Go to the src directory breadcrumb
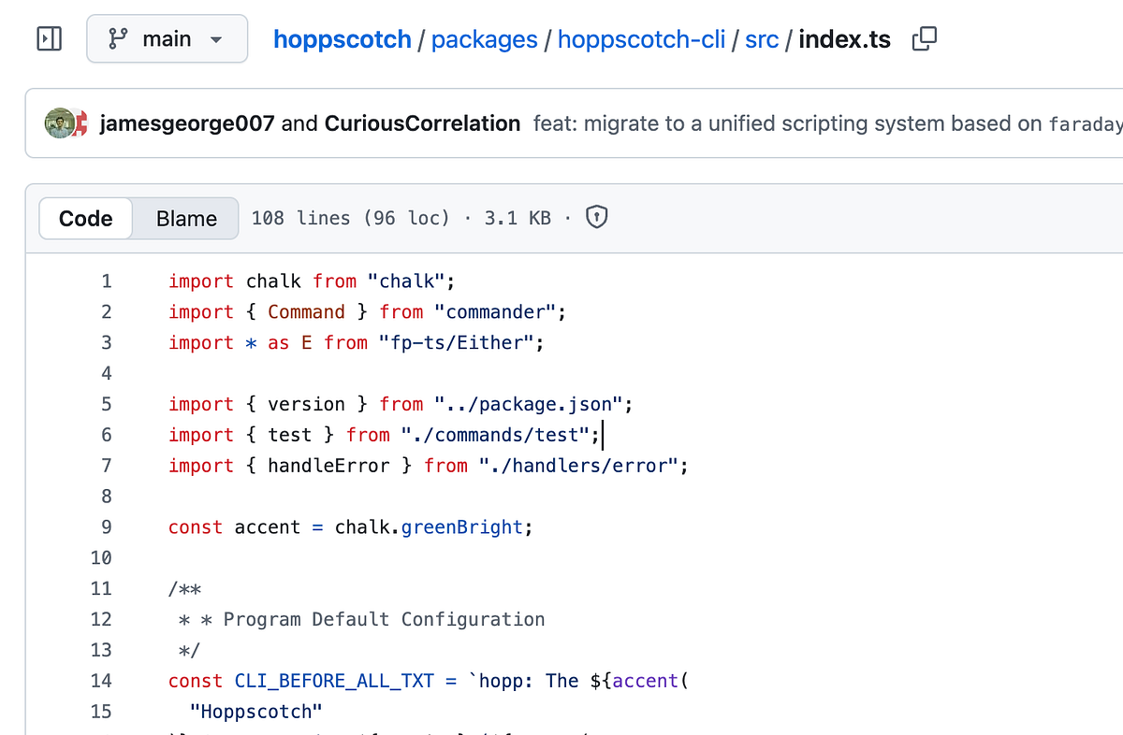The width and height of the screenshot is (1123, 735). pos(762,39)
